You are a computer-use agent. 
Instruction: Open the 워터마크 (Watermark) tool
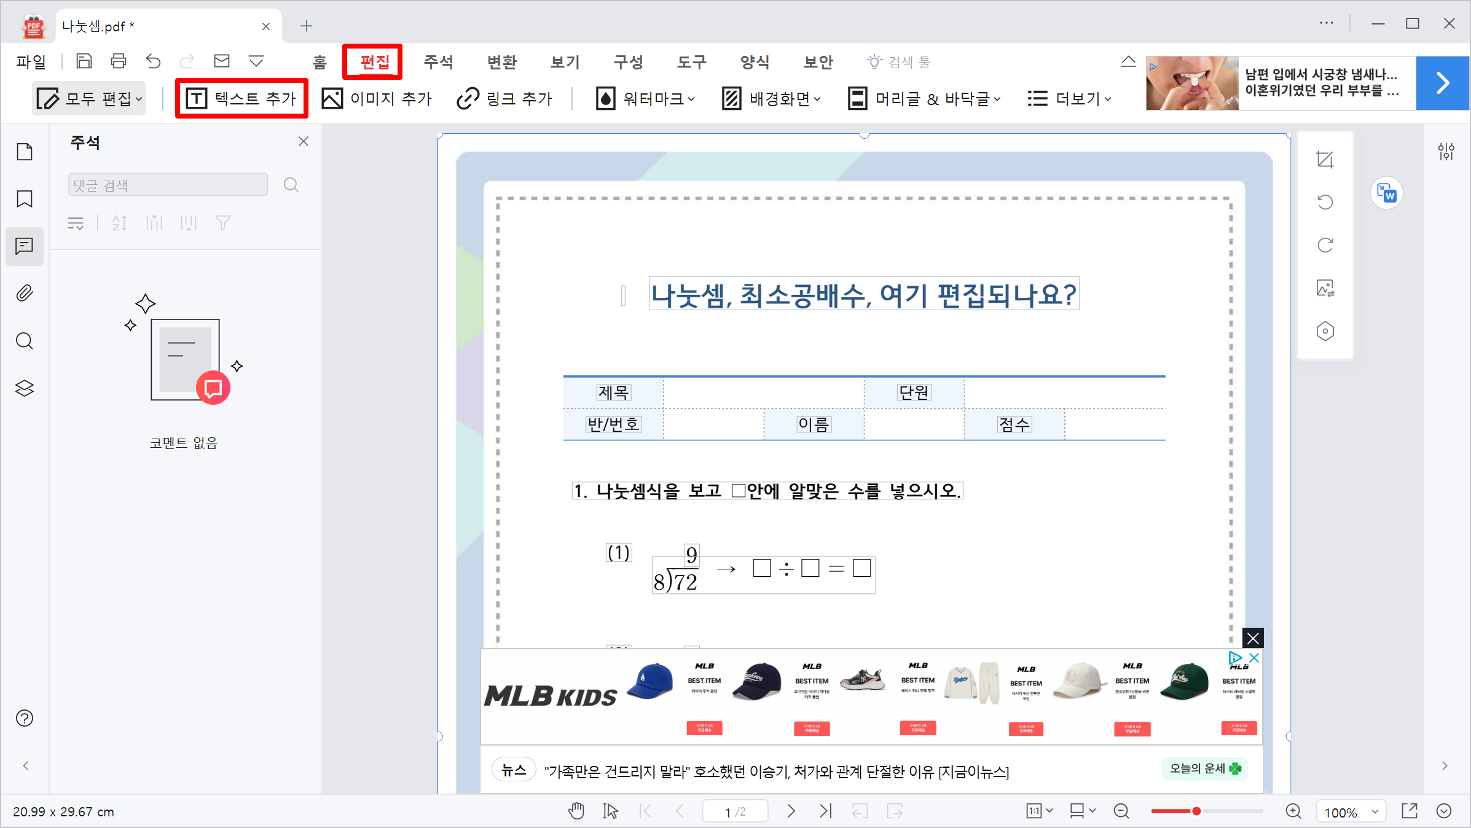click(644, 98)
